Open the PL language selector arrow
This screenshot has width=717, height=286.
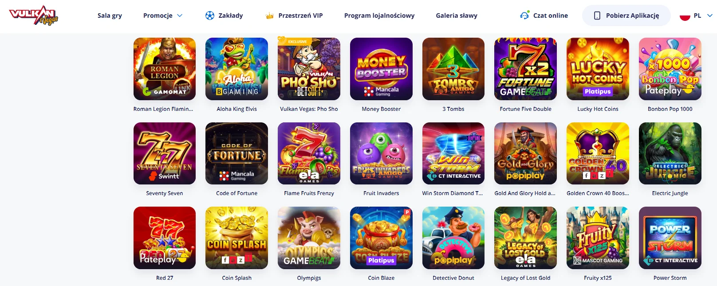tap(709, 16)
